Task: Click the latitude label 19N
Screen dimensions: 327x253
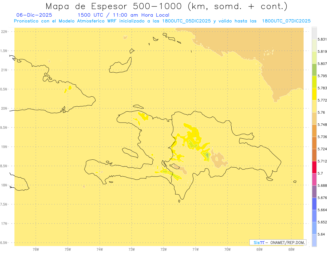Action: (5, 147)
